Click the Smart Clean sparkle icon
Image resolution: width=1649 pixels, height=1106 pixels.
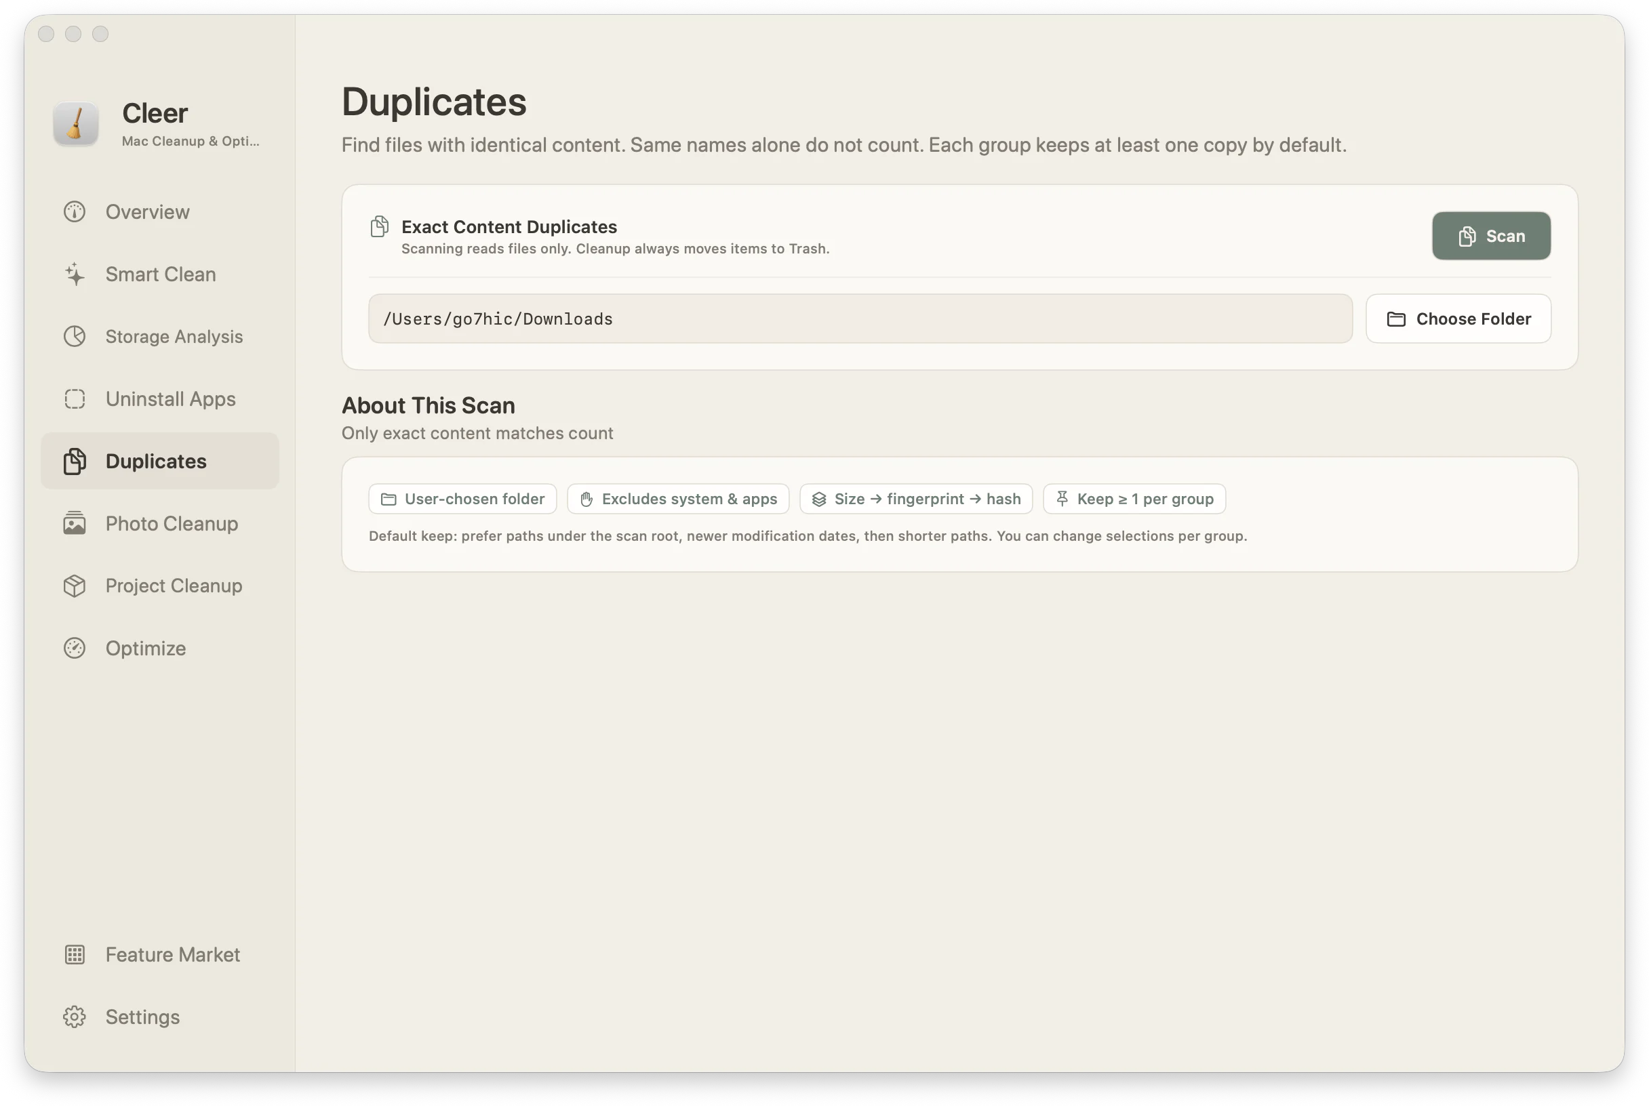[74, 274]
